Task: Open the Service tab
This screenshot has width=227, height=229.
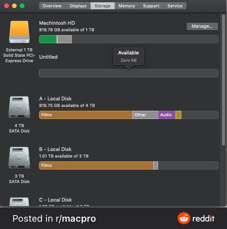Action: (x=175, y=6)
